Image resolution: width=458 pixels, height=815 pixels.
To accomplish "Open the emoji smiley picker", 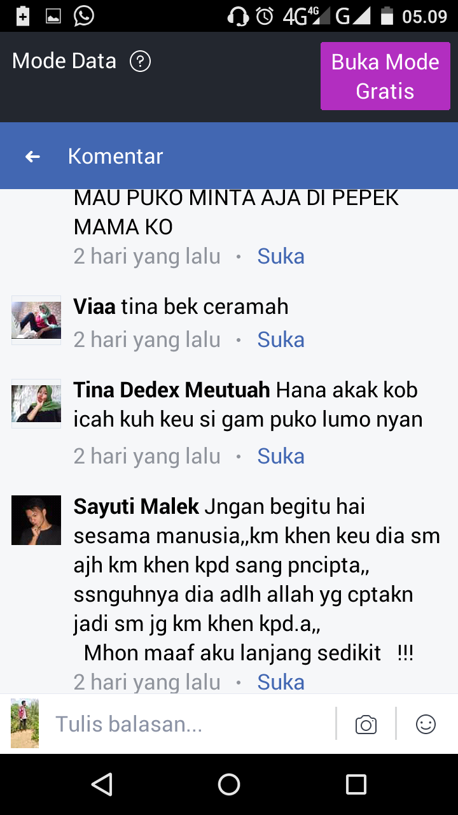I will [x=426, y=724].
